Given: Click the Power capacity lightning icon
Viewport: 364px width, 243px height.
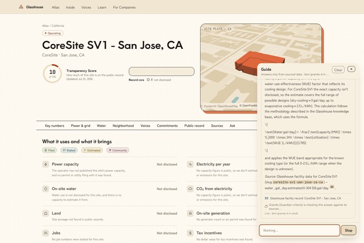Looking at the screenshot, I should (46, 164).
